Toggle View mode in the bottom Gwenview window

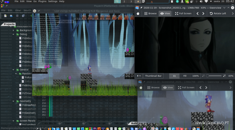click(x=168, y=88)
